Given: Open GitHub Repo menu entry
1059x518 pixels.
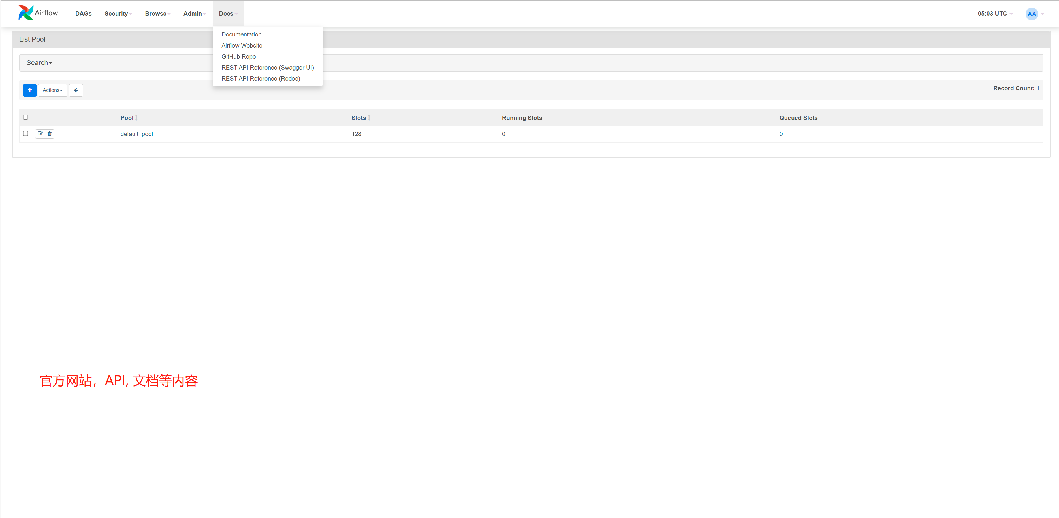Looking at the screenshot, I should [x=238, y=57].
